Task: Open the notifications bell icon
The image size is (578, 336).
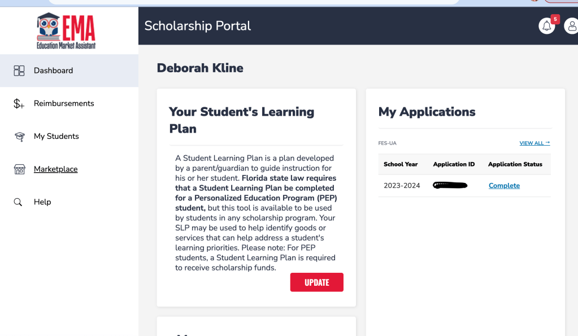Action: [546, 26]
